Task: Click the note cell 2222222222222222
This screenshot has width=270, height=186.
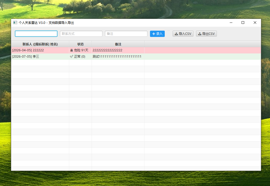Action: (118, 50)
